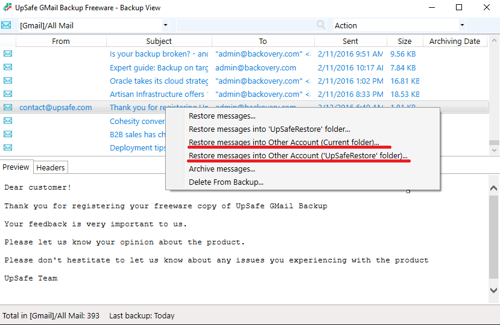Click the preview pane scrollbar thumb
This screenshot has height=325, width=500.
coord(493,237)
